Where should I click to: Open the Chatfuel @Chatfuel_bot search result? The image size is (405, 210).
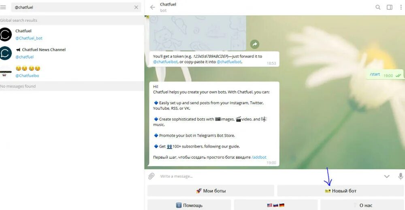(72, 34)
